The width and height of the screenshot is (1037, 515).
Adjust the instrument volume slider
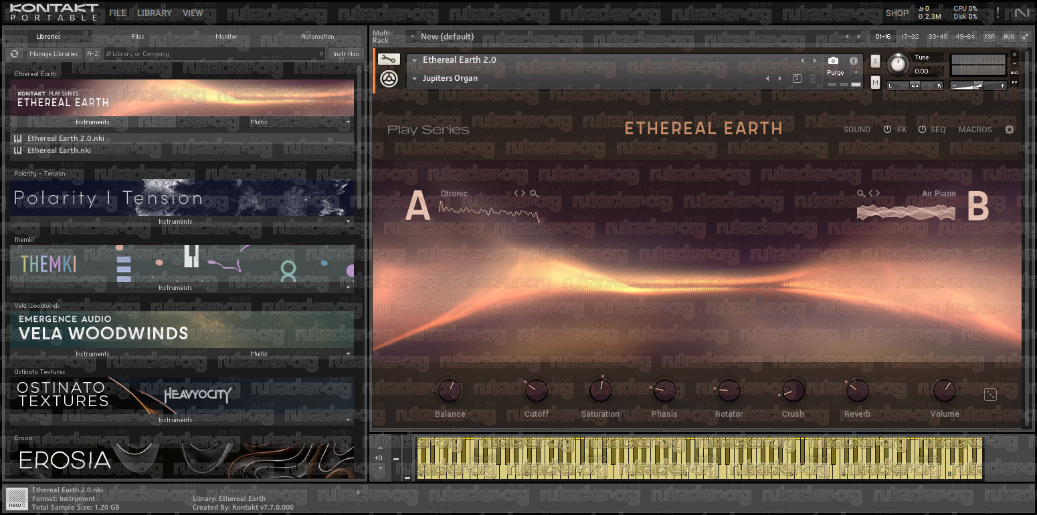coord(979,85)
